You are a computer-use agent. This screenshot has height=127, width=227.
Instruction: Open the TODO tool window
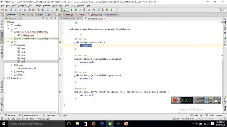63,115
